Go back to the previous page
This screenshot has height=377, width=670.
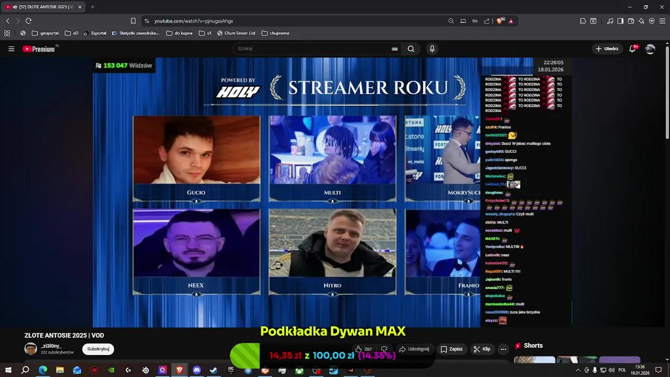point(7,21)
